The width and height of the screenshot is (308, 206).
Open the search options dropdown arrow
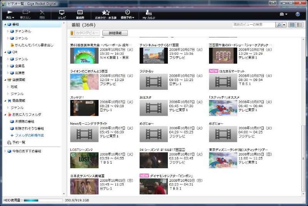(284, 25)
